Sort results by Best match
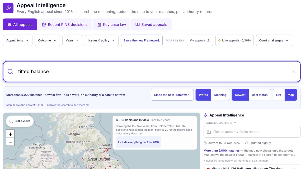 tap(260, 95)
